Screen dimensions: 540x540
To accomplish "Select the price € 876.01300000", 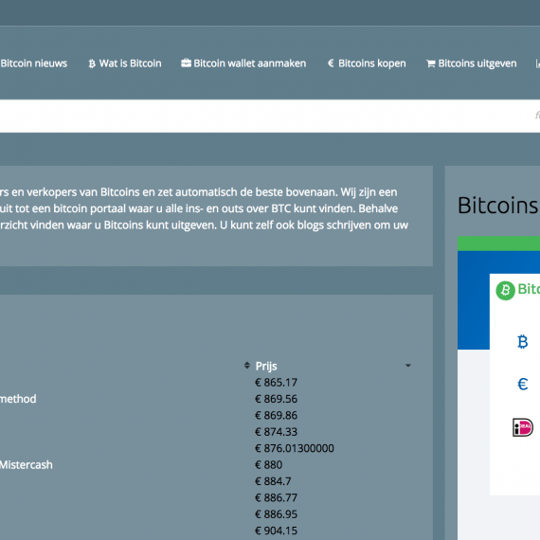I will tap(295, 448).
